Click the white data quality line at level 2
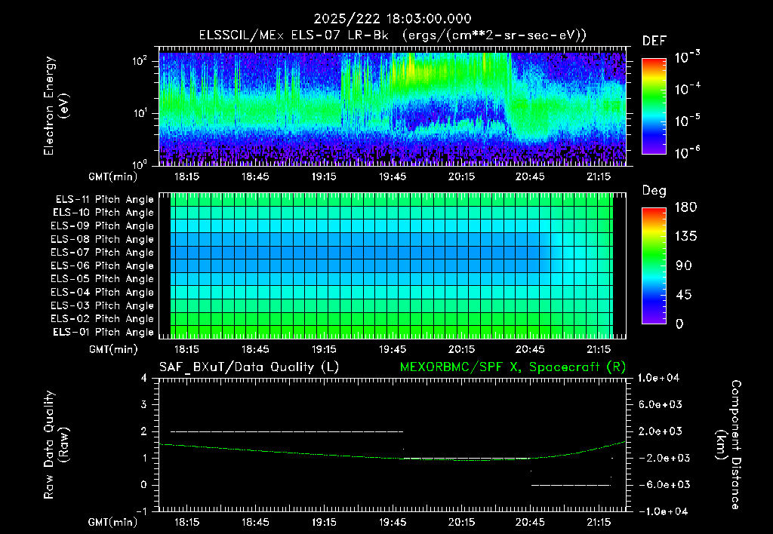Image resolution: width=773 pixels, height=534 pixels. pyautogui.click(x=287, y=431)
